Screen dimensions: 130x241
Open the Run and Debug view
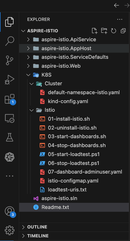point(9,80)
